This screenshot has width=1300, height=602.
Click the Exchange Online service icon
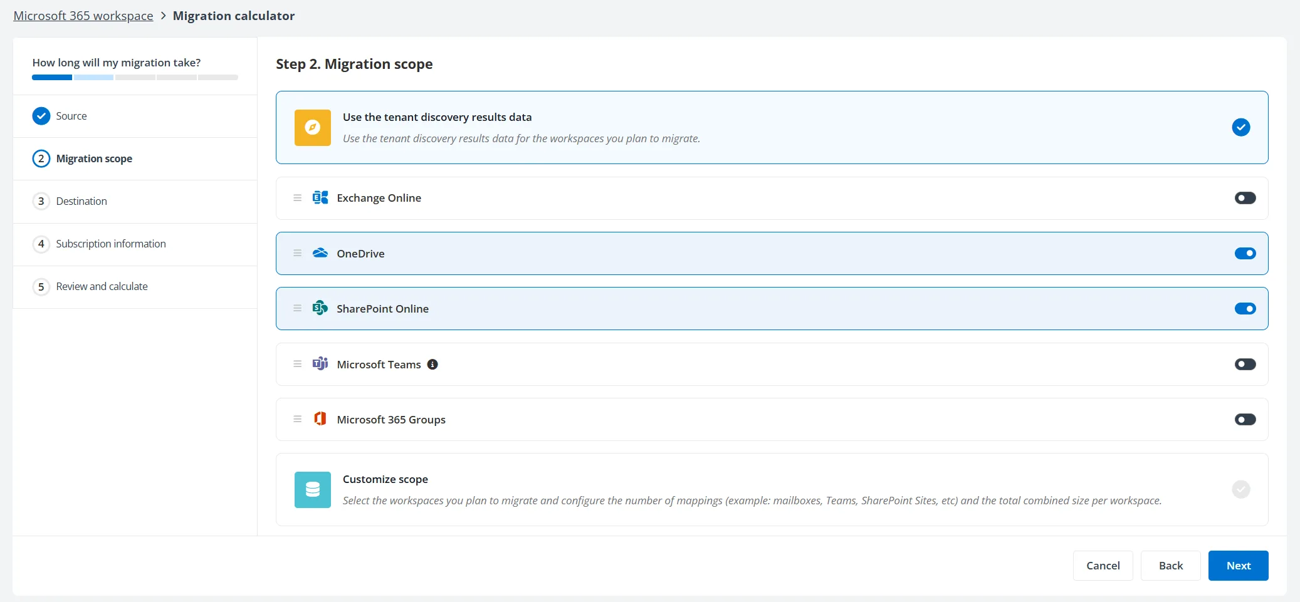320,197
